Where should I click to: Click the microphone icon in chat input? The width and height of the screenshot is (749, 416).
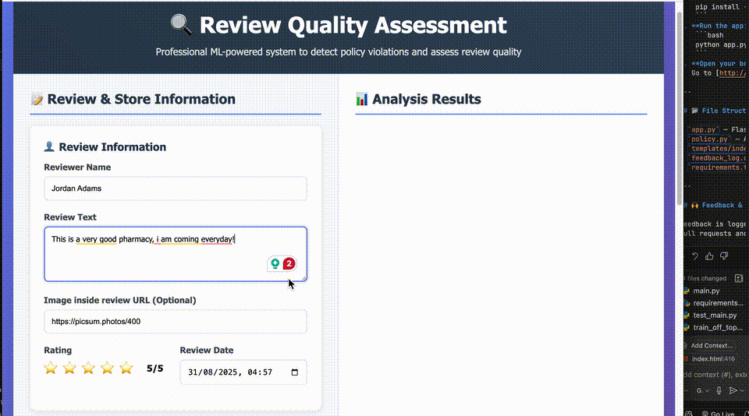tap(719, 390)
